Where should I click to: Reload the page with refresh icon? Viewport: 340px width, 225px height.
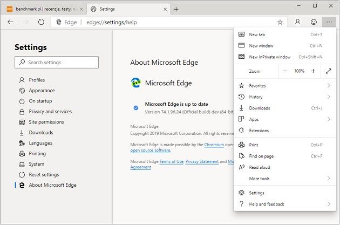(x=41, y=22)
